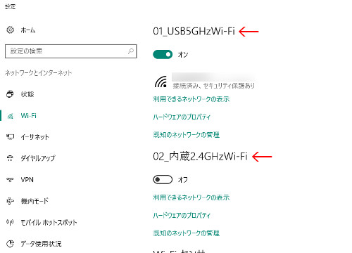Screen dimensions: 352x253
Task: Click the 状態 status icon
Action: (10, 94)
